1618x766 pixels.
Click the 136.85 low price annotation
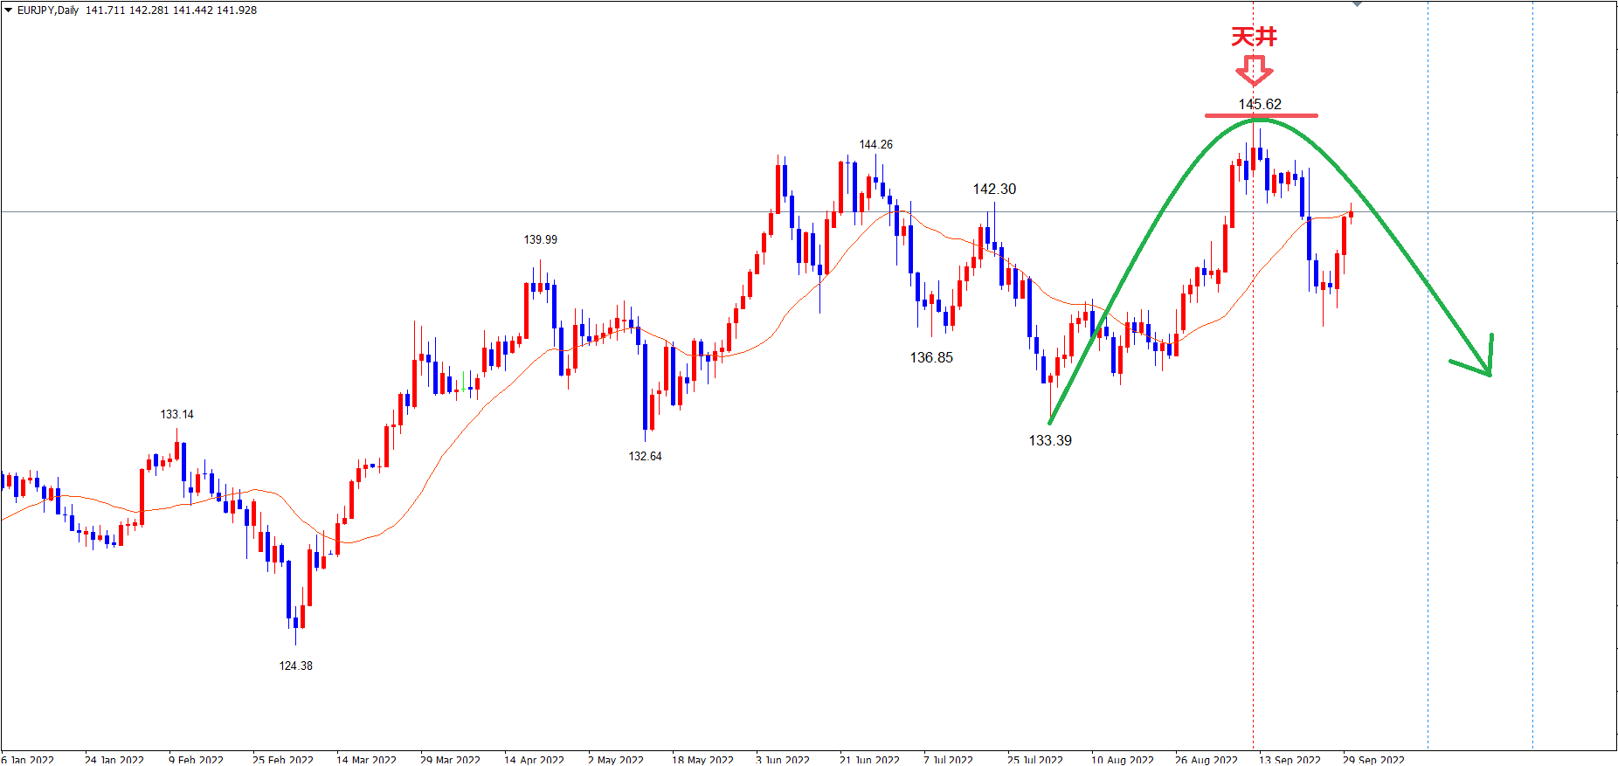tap(931, 357)
